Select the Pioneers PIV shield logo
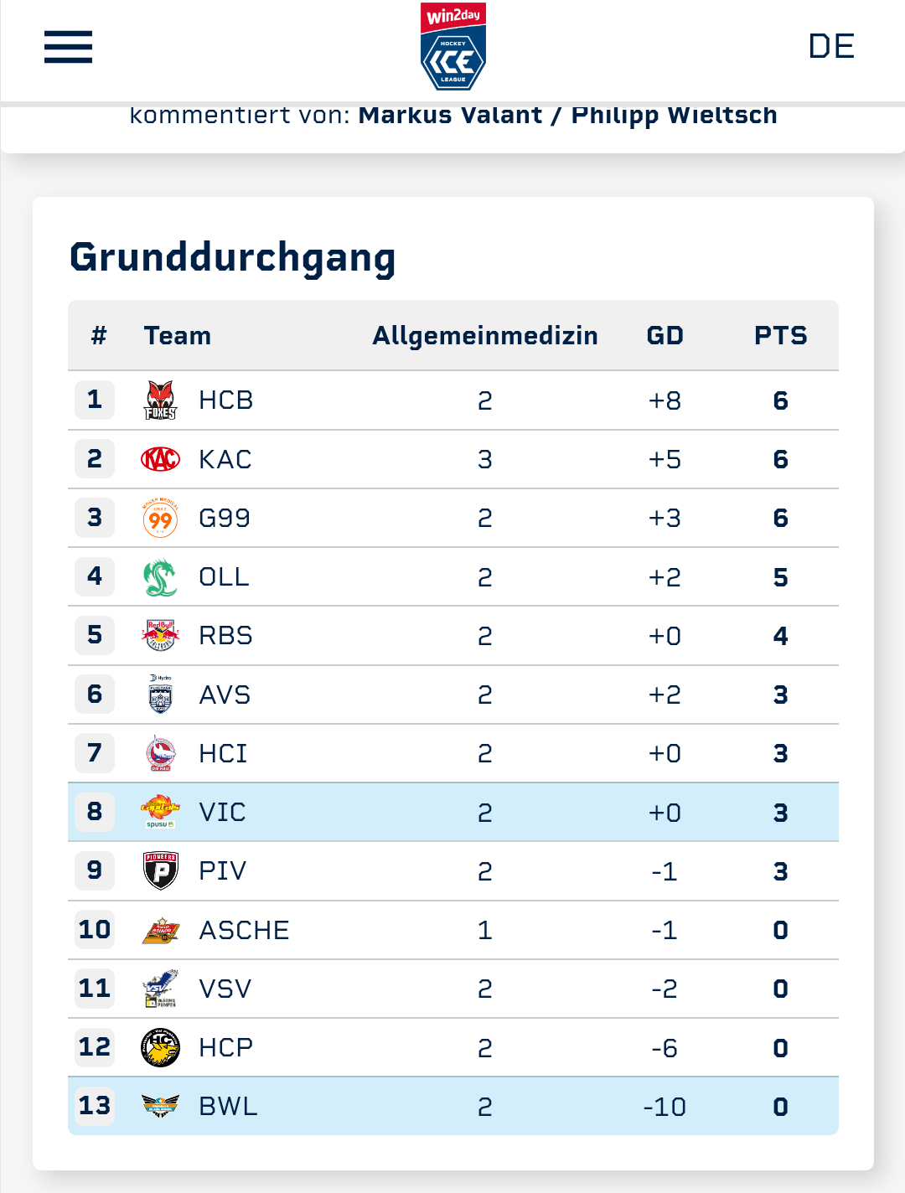 tap(160, 871)
